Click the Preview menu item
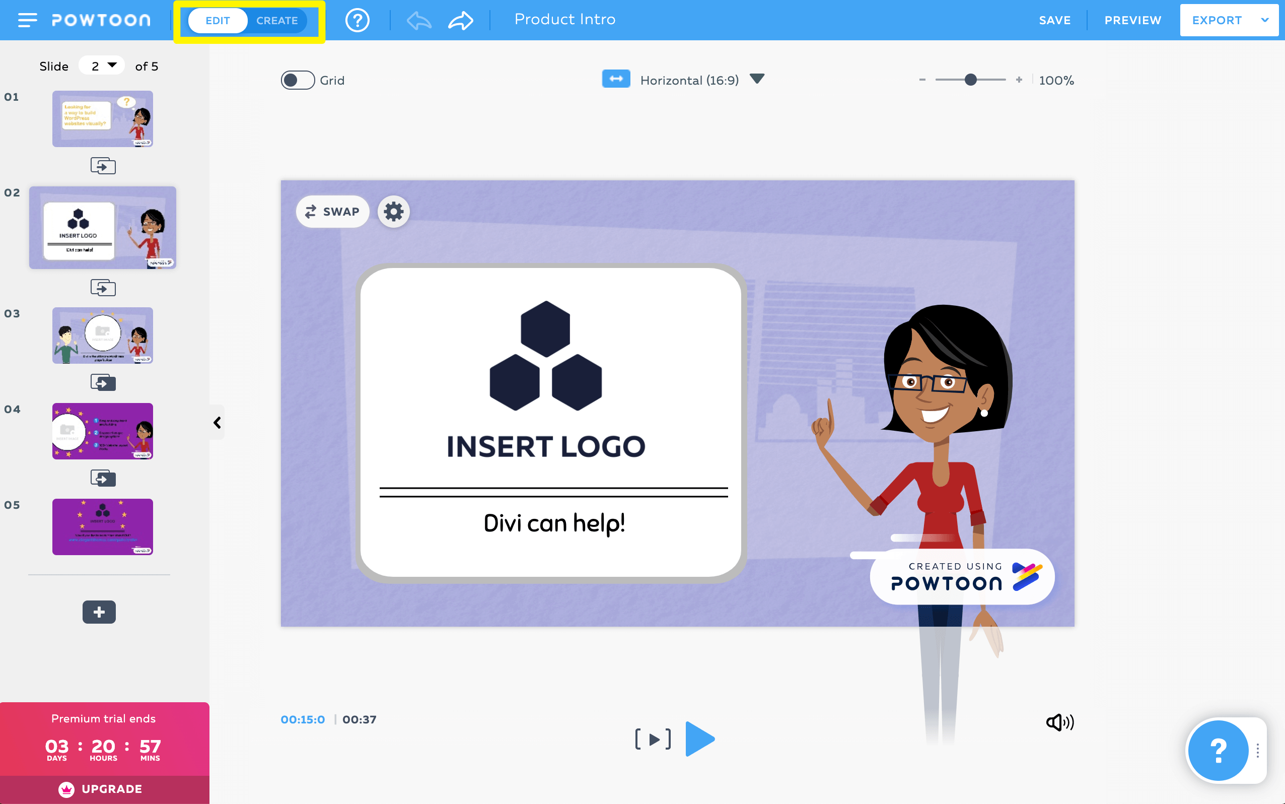The height and width of the screenshot is (804, 1285). click(1132, 20)
